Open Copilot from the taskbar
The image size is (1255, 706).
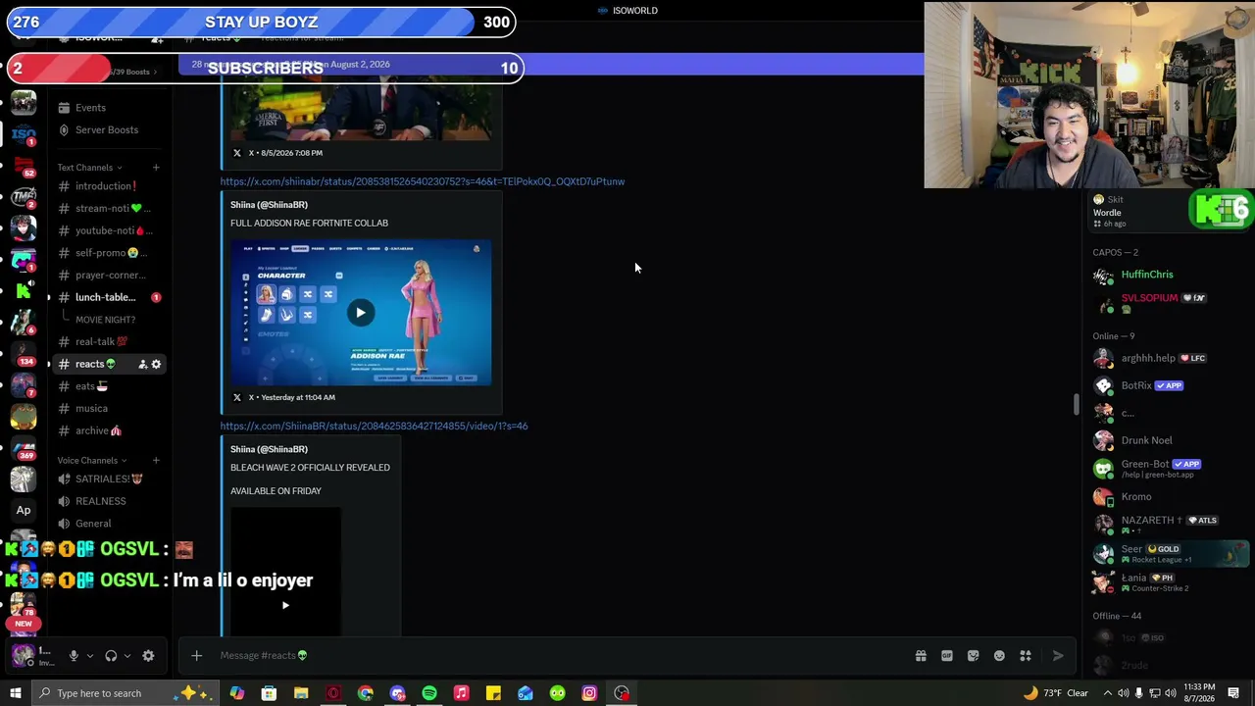tap(237, 693)
